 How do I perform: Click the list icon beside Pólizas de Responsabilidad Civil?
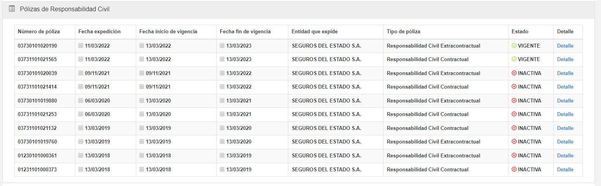12,9
